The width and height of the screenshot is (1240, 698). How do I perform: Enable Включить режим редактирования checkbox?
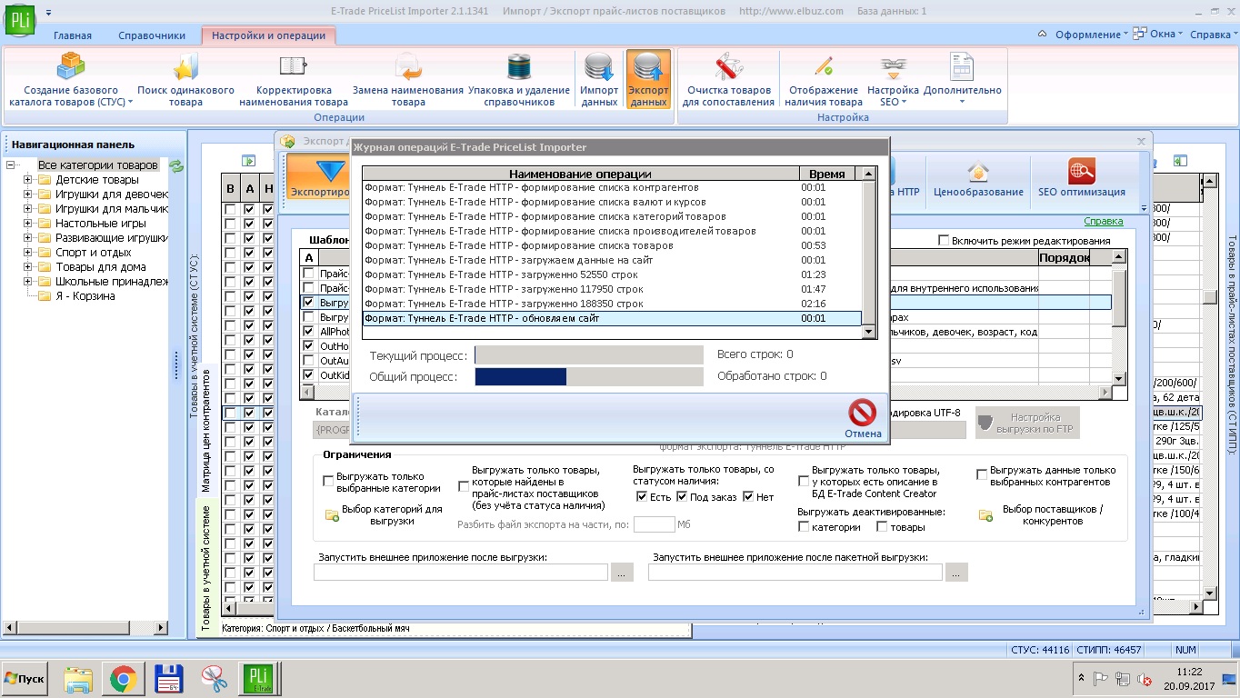(945, 240)
